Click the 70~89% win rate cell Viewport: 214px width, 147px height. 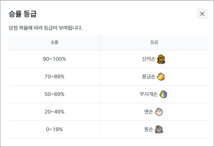(x=54, y=76)
